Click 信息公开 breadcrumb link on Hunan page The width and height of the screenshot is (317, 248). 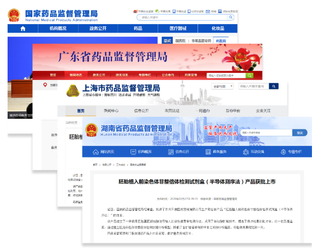pyautogui.click(x=106, y=164)
